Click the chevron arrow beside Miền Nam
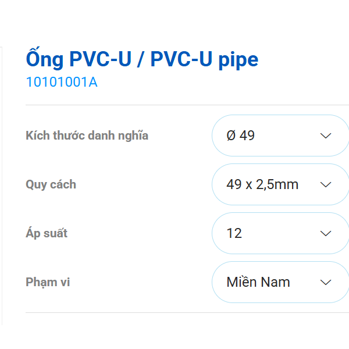 coord(326,282)
